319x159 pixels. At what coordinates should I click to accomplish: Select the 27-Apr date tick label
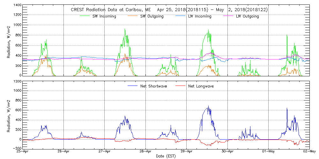pyautogui.click(x=105, y=152)
